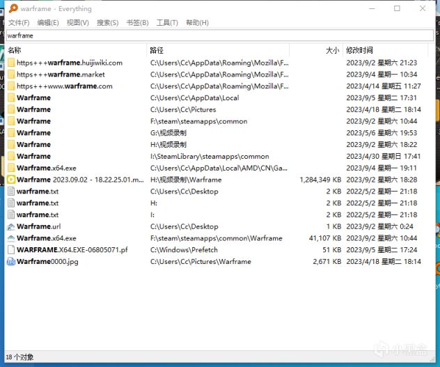
Task: Select file name https+++www.warframe.com
Action: (x=65, y=86)
